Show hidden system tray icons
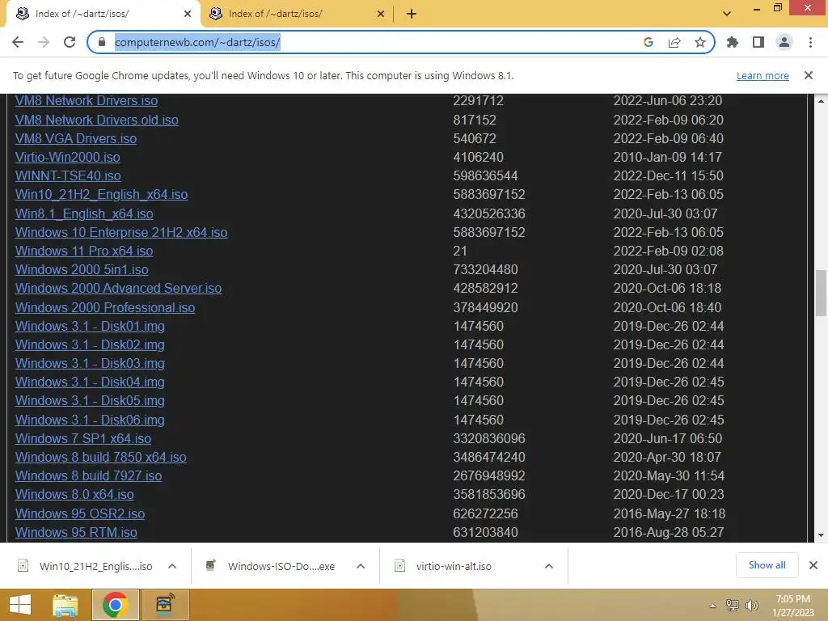 (713, 606)
